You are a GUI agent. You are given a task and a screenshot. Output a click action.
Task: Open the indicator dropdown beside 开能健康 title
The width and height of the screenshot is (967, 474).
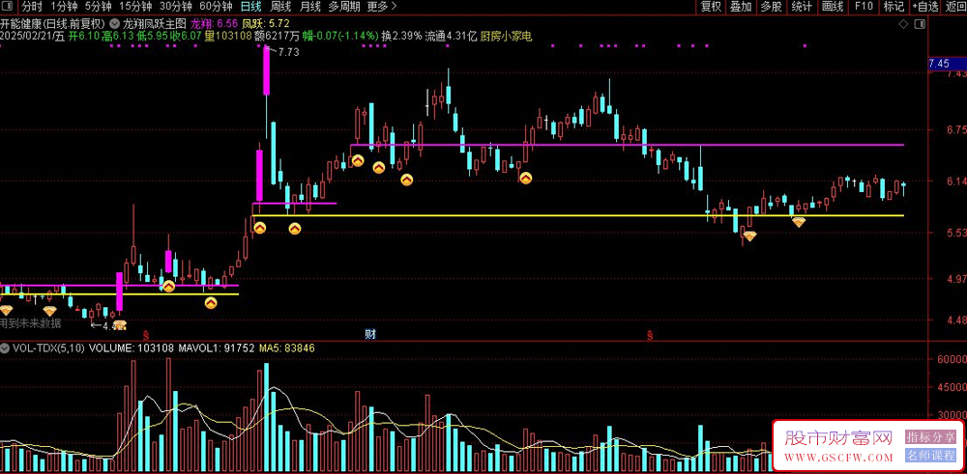coord(115,24)
